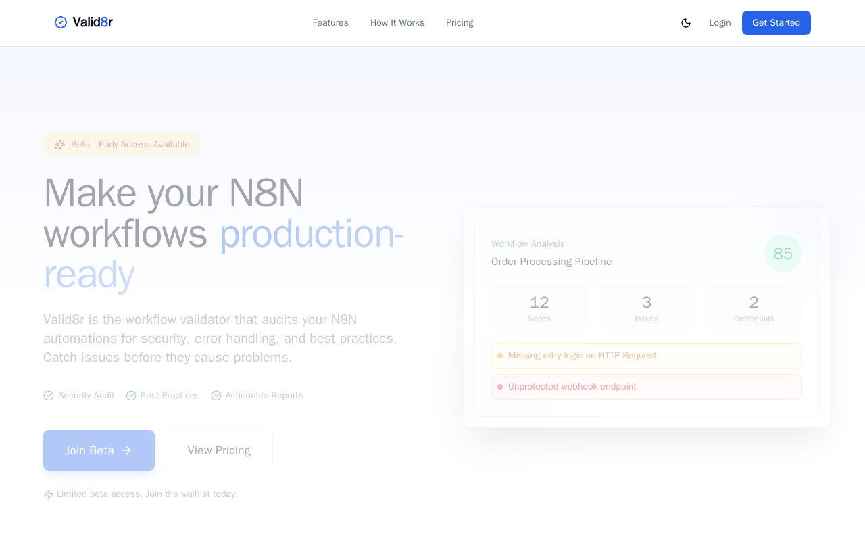
Task: Click sparkle icon in Beta badge
Action: (x=60, y=145)
